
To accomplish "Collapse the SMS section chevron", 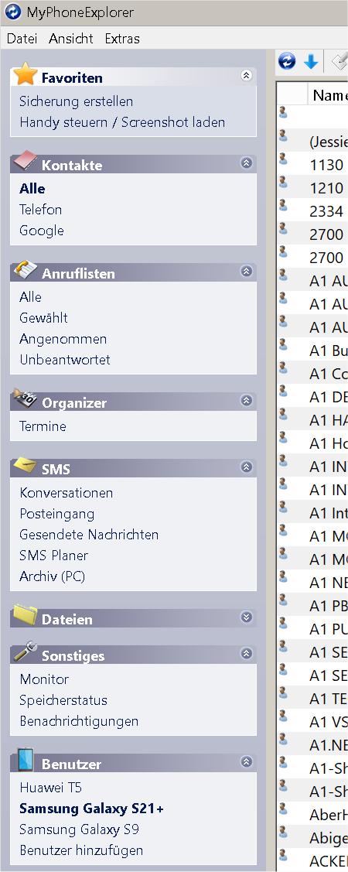I will (x=247, y=467).
